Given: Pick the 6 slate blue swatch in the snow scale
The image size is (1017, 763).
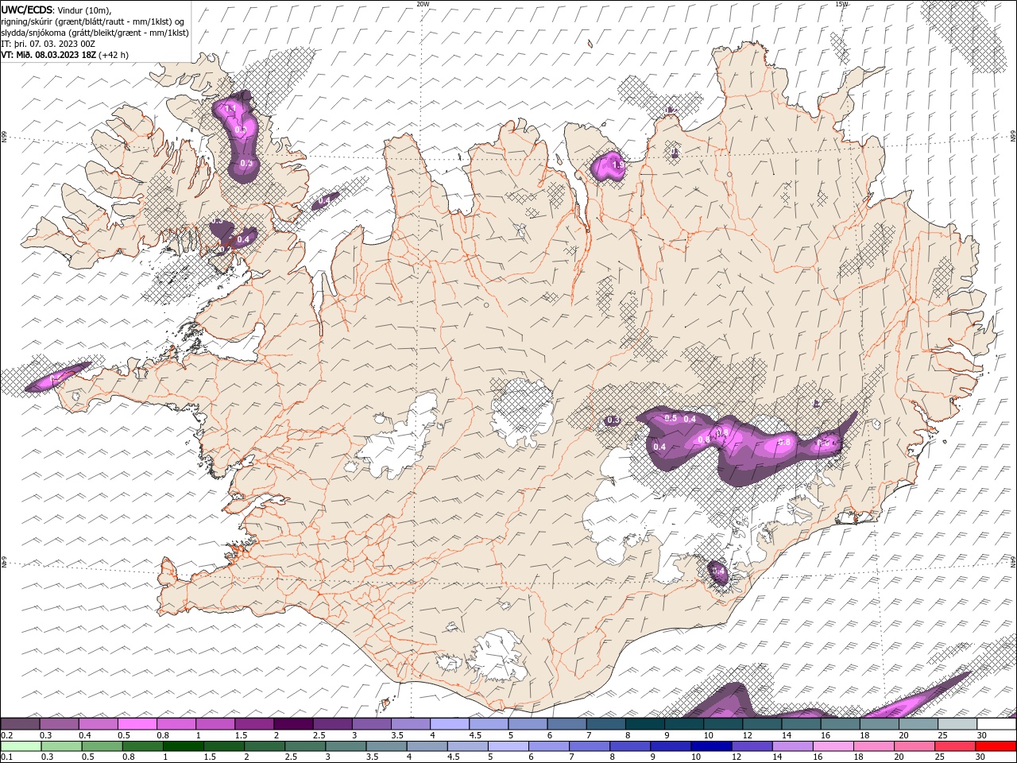Looking at the screenshot, I should click(x=567, y=723).
